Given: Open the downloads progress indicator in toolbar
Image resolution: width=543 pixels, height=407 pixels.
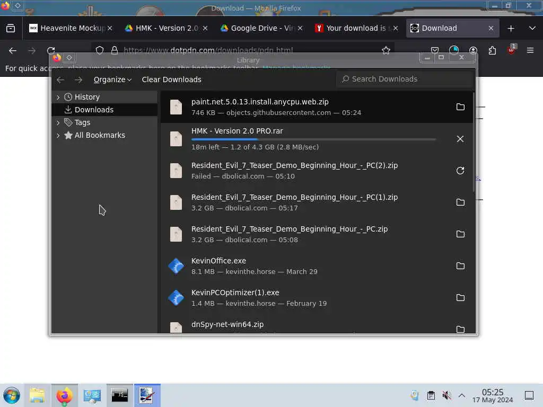Looking at the screenshot, I should [x=454, y=50].
